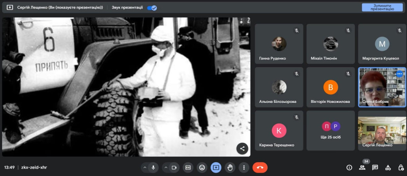The image size is (407, 176).
Task: Show the participants list panel
Action: [362, 168]
